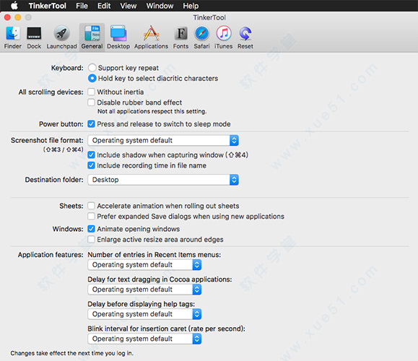This screenshot has height=361, width=418.
Task: Disable Animate opening windows checkbox
Action: pyautogui.click(x=91, y=229)
